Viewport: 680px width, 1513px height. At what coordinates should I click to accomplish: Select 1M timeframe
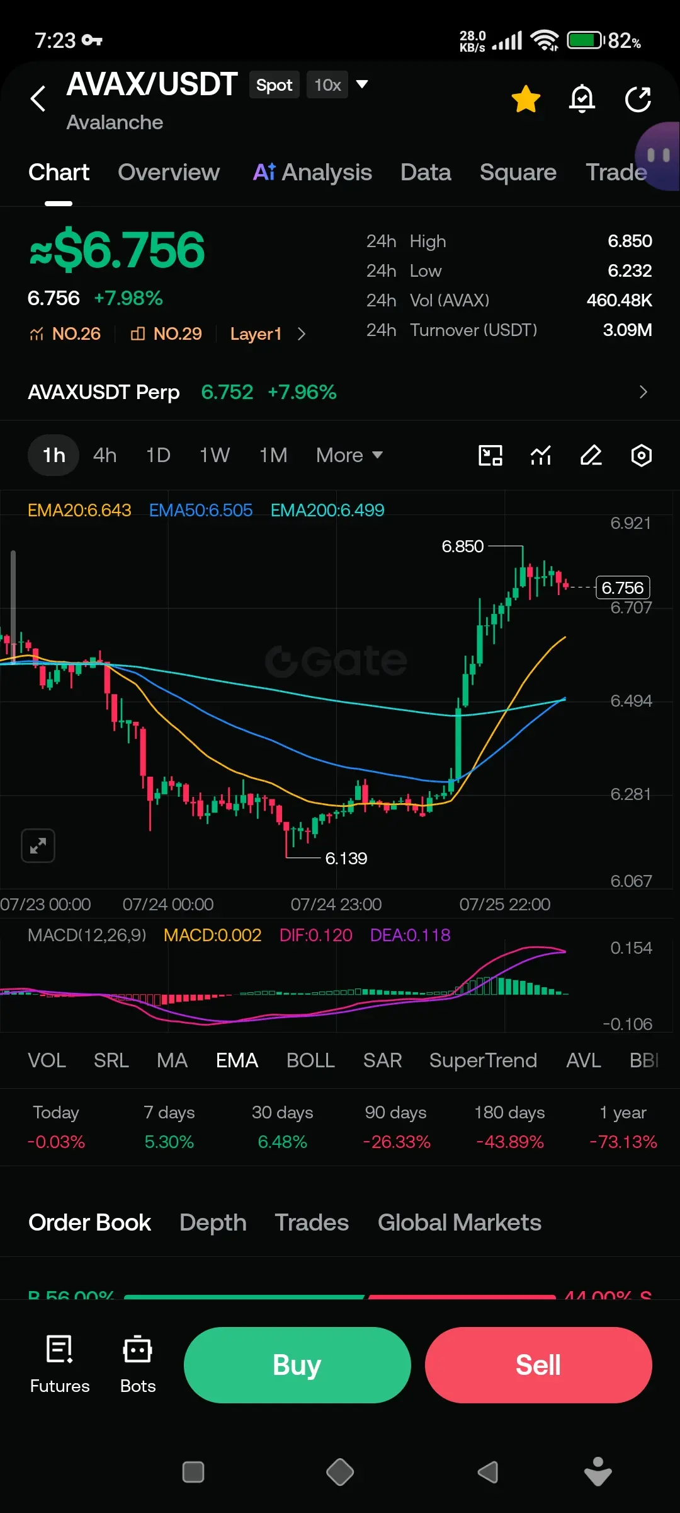coord(273,455)
